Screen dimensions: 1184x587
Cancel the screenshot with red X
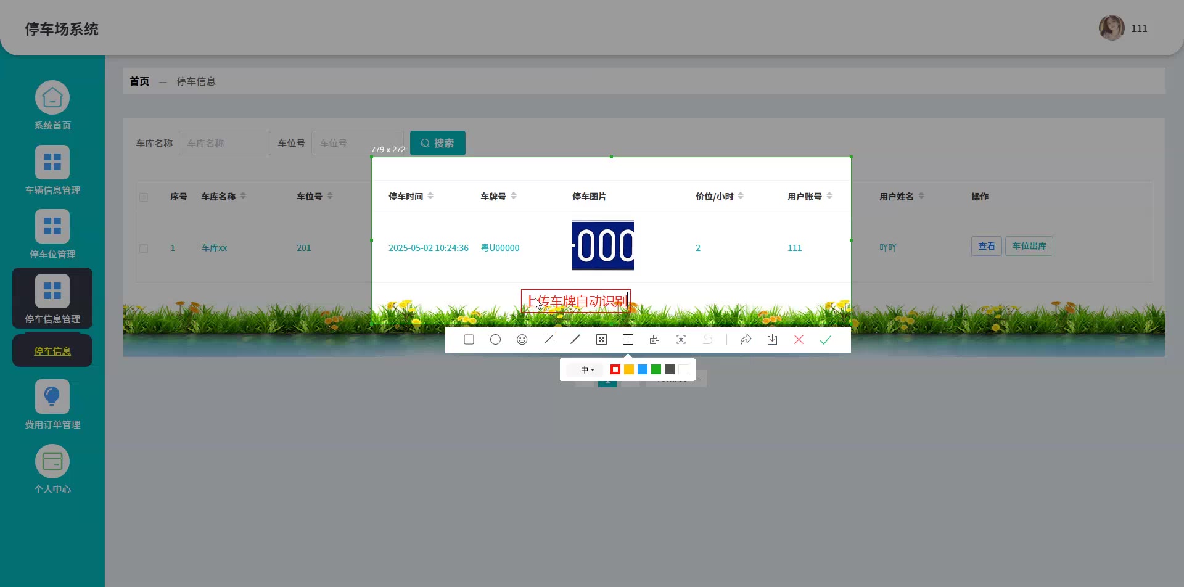[x=799, y=340]
